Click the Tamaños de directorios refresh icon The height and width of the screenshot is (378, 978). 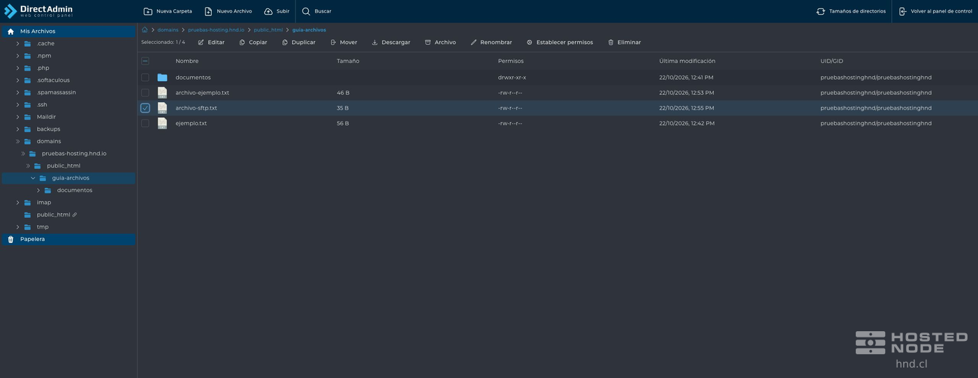821,11
